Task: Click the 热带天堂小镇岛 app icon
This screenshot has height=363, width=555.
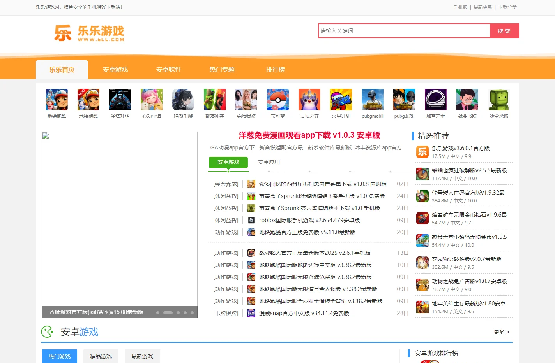Action: click(422, 240)
